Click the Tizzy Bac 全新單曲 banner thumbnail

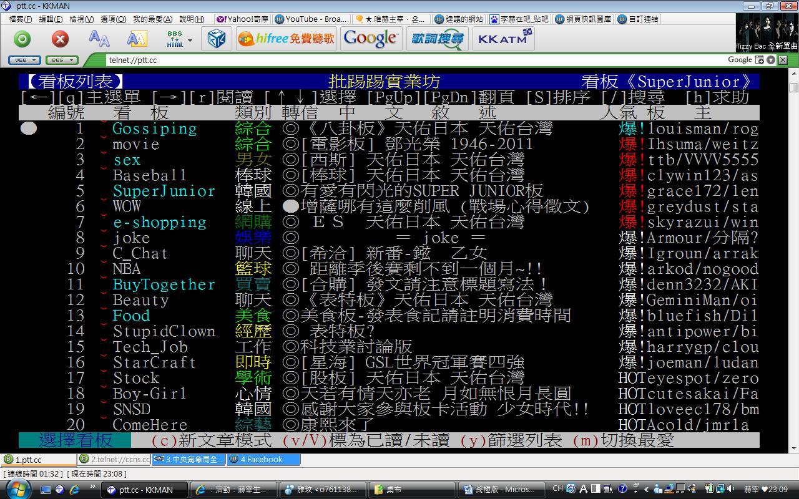click(767, 32)
